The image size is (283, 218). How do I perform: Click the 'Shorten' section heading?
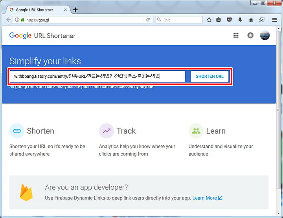[40, 131]
